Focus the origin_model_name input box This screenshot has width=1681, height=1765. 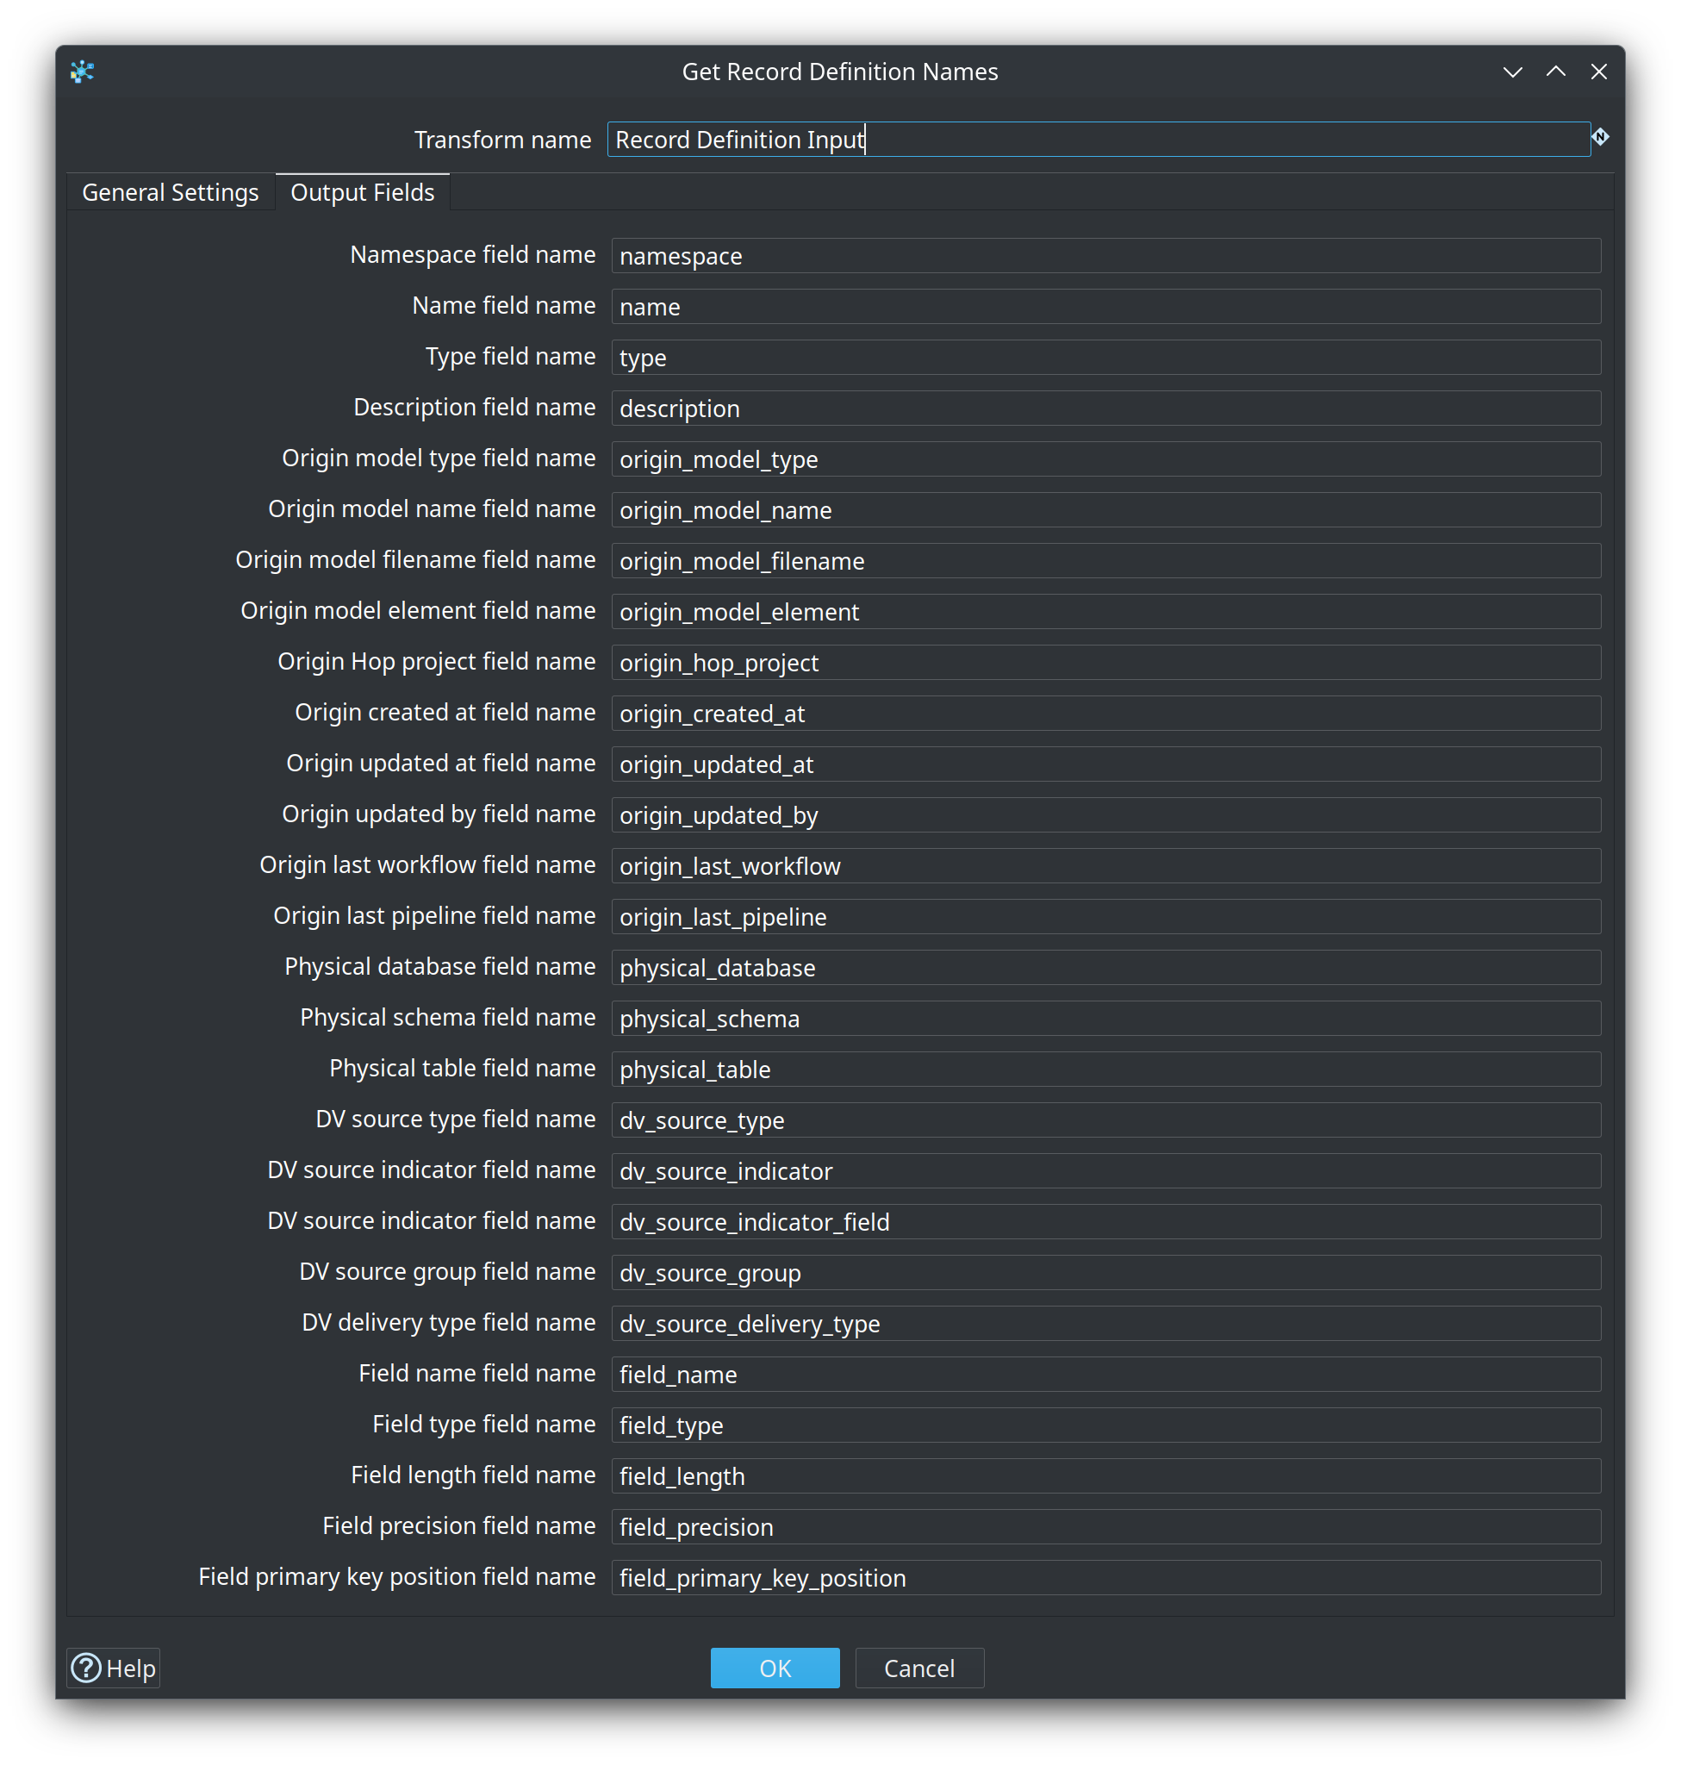pyautogui.click(x=1105, y=511)
